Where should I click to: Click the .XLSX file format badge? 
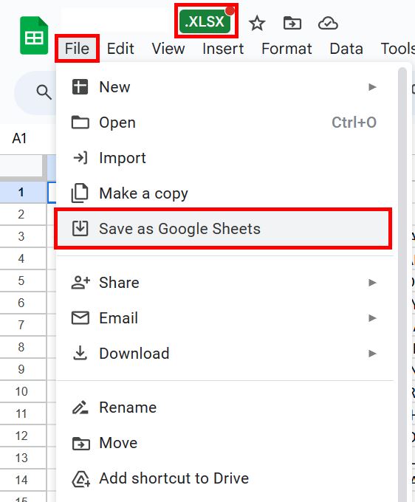coord(205,21)
